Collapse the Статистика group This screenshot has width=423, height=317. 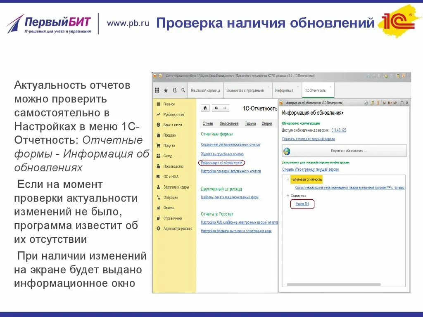click(288, 196)
